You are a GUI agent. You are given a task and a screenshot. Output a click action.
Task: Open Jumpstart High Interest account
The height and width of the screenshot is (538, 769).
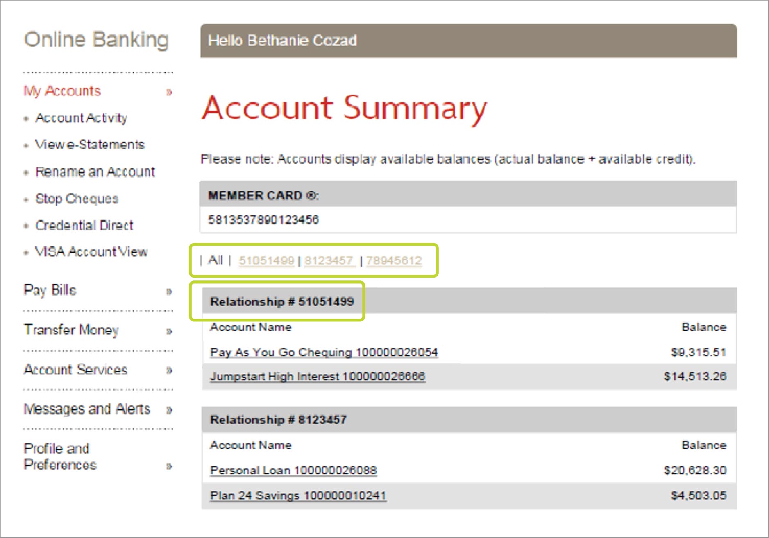[318, 376]
